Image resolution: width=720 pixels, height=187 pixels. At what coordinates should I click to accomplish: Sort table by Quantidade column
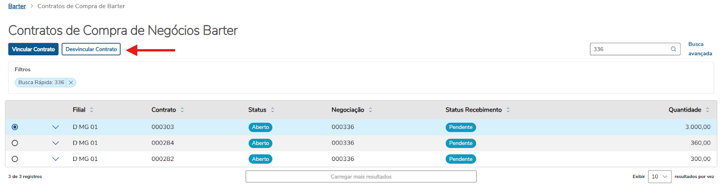pyautogui.click(x=707, y=110)
